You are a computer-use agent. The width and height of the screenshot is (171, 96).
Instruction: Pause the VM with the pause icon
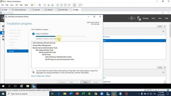[32, 5]
